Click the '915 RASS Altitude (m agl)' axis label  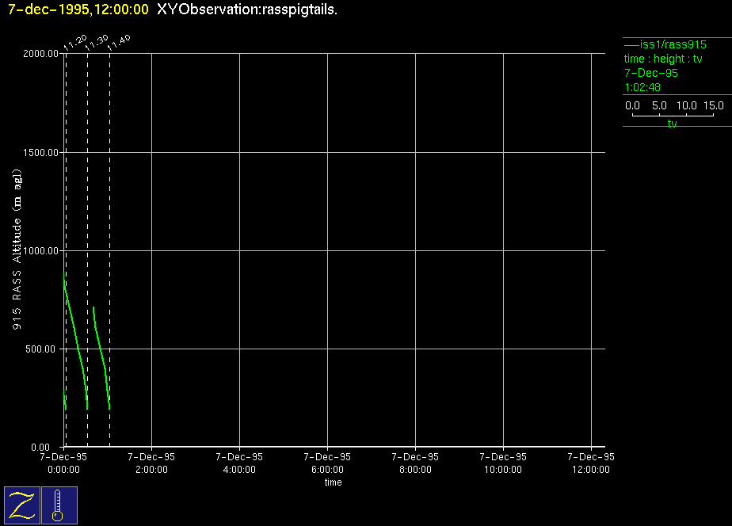coord(16,250)
